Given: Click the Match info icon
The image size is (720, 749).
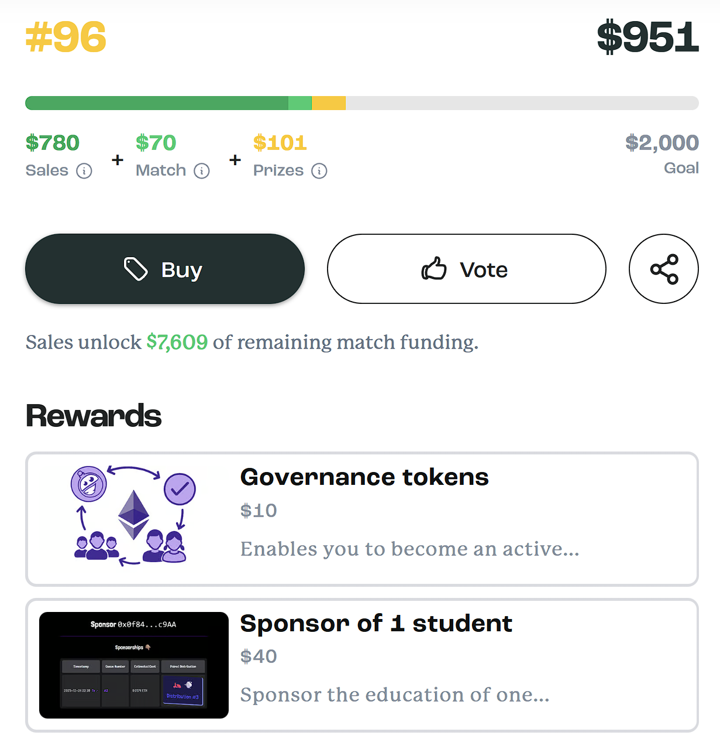Looking at the screenshot, I should (x=202, y=171).
